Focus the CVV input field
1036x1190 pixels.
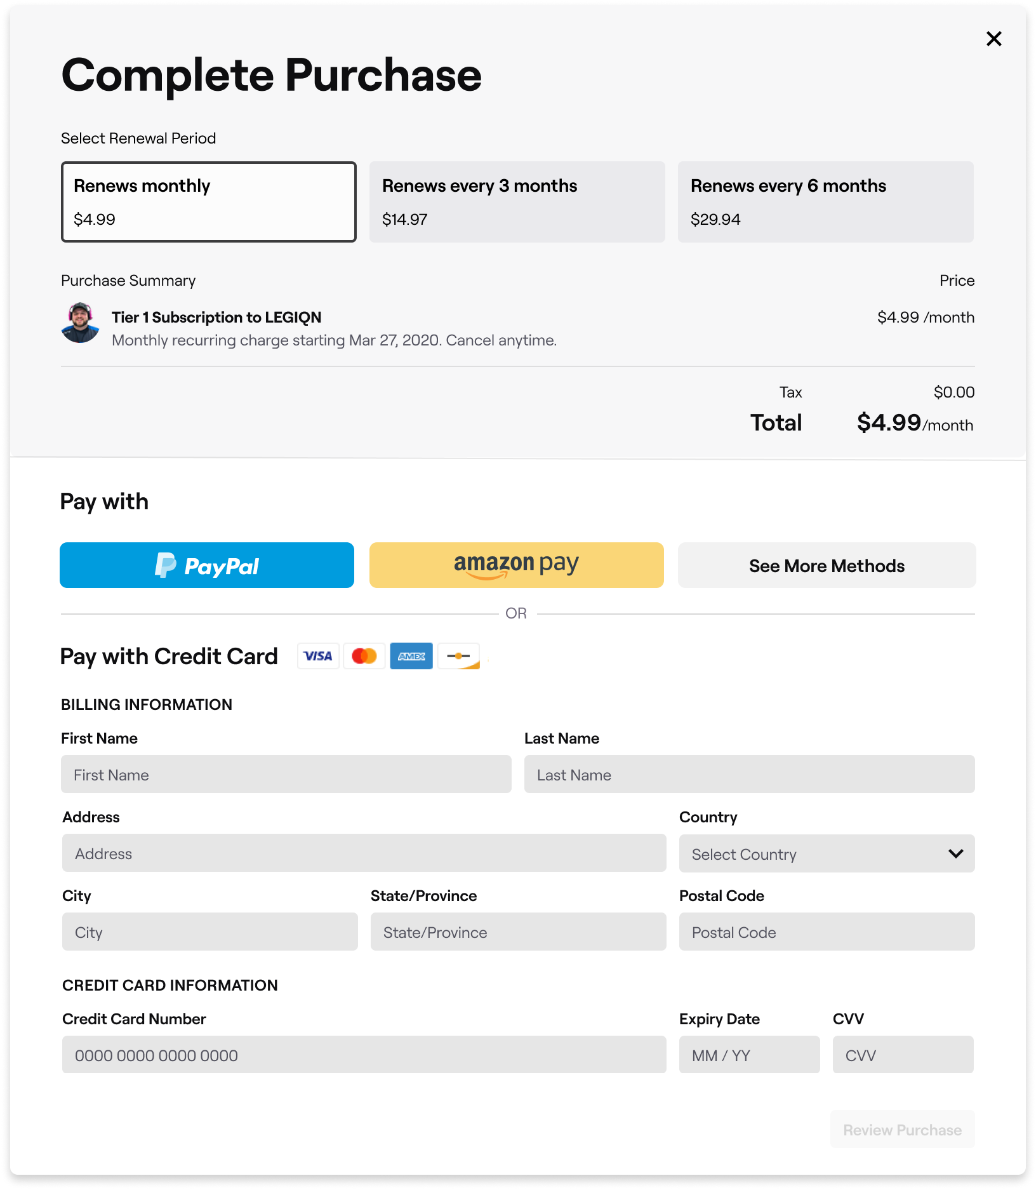click(x=903, y=1055)
